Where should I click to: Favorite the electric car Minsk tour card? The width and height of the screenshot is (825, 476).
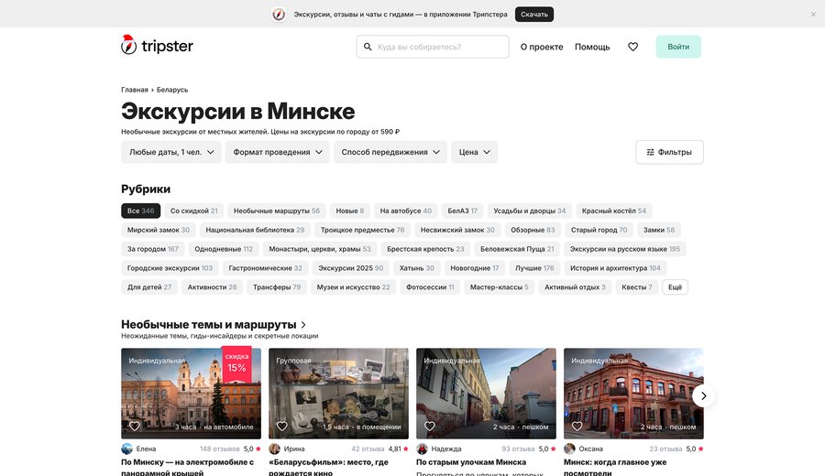click(135, 426)
